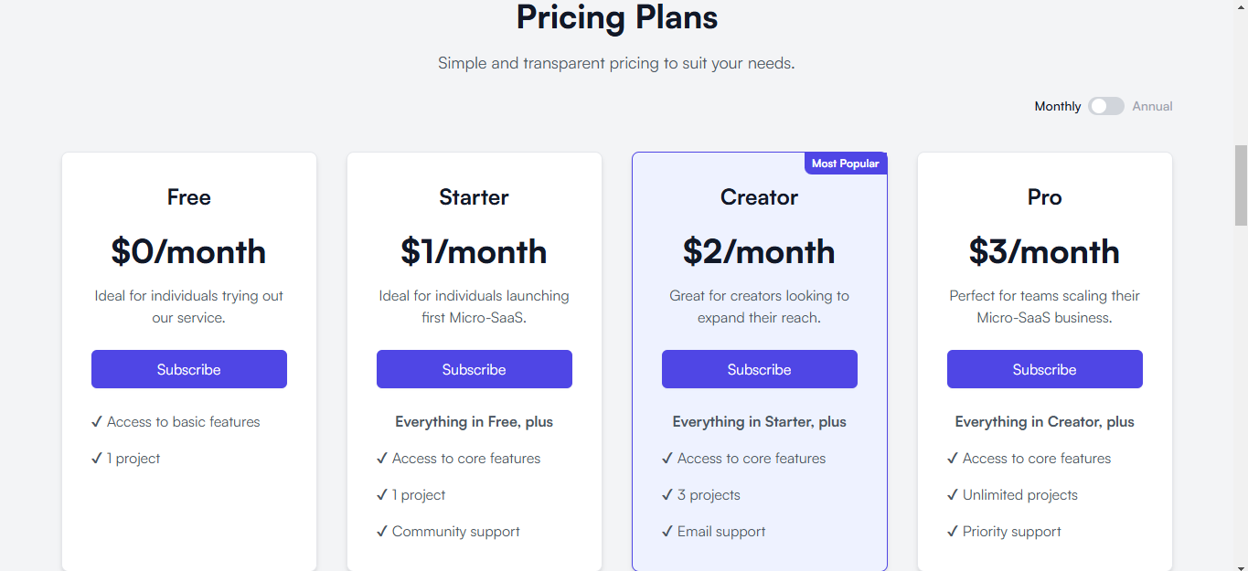Click checkmark icon beside Access to basic features

click(97, 422)
